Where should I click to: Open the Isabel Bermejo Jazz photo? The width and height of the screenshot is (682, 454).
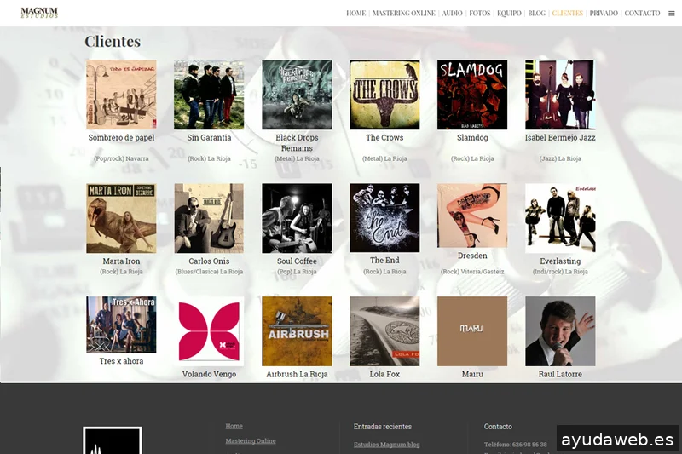[x=560, y=95]
